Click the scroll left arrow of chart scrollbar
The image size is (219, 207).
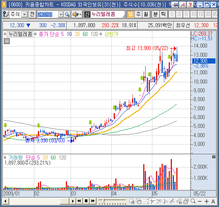tap(5, 201)
